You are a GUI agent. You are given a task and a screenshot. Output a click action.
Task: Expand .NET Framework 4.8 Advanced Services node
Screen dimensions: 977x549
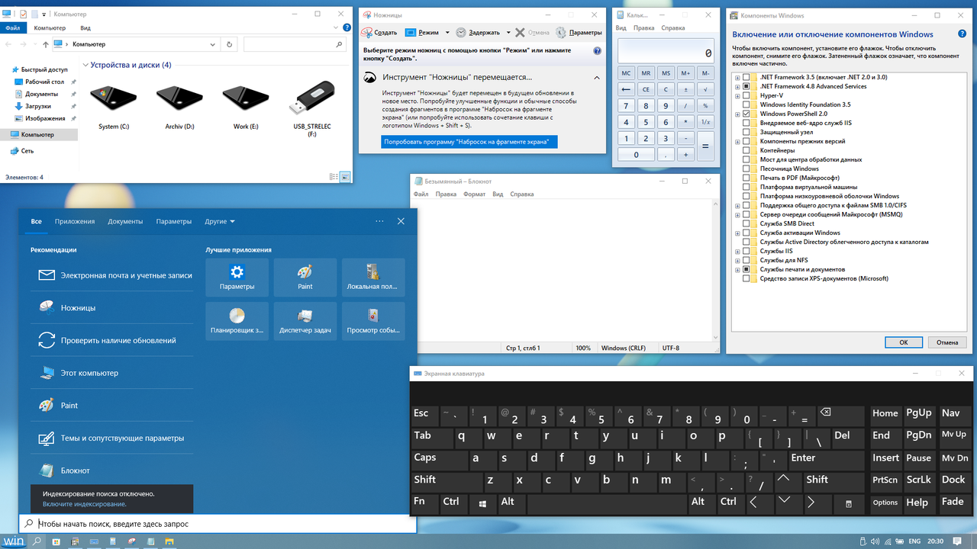tap(737, 86)
